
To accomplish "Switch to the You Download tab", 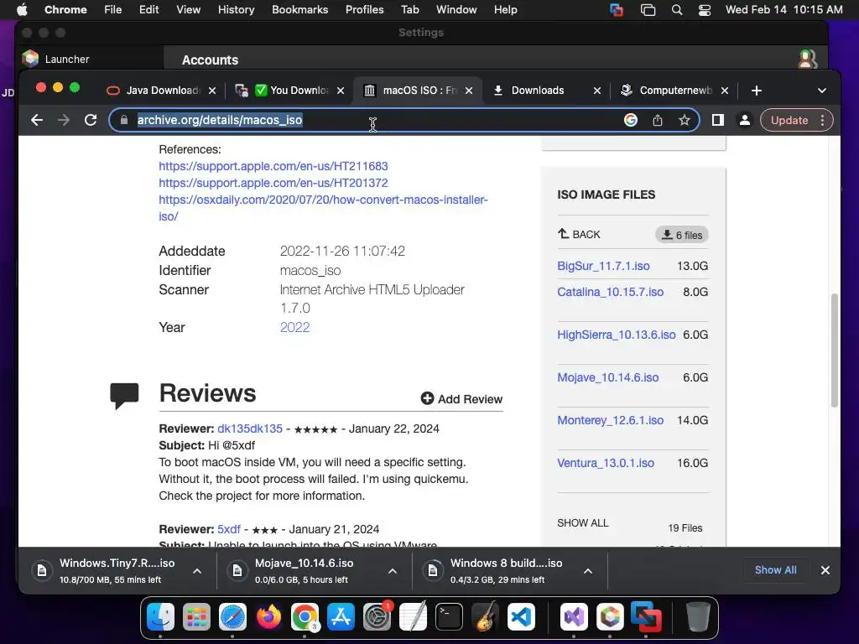I will coord(291,91).
